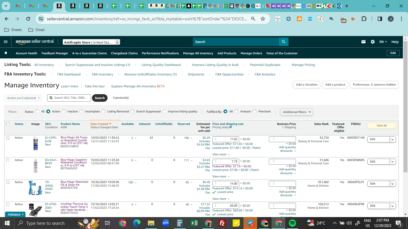Expand View more for the All Purpose Conditioner row
Image resolution: width=408 pixels, height=229 pixels.
221,154
